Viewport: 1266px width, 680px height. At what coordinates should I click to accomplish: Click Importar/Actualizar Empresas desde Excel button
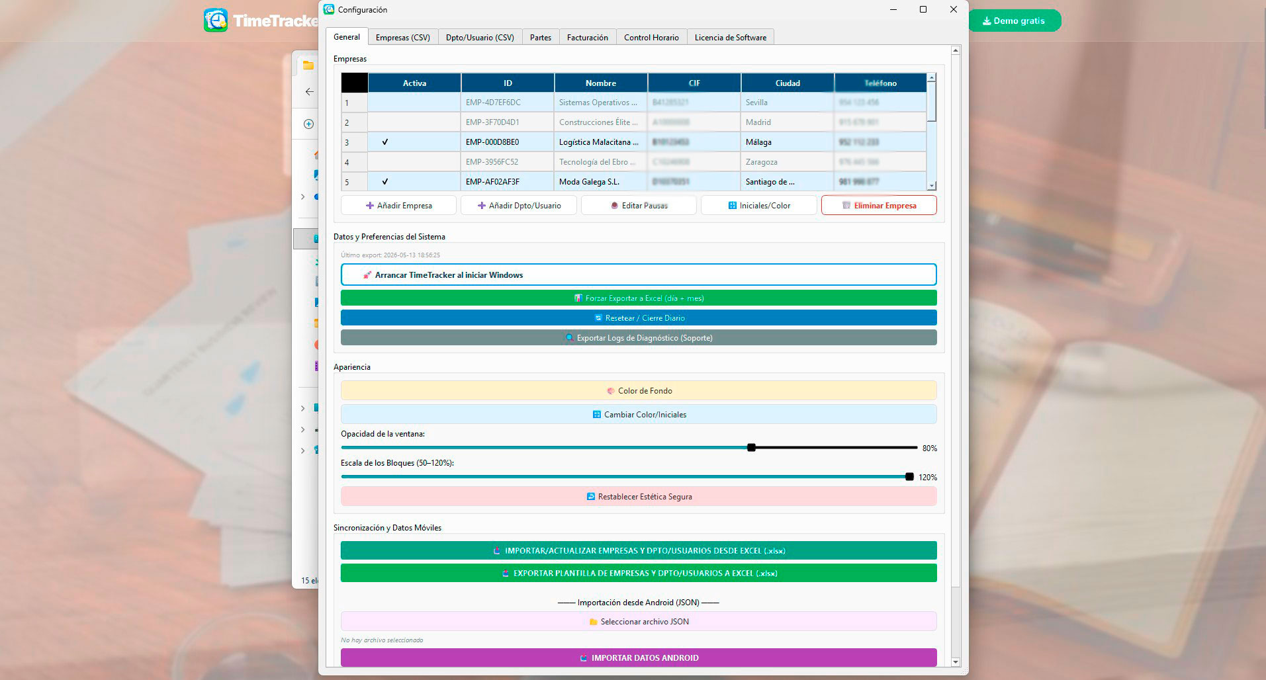639,550
